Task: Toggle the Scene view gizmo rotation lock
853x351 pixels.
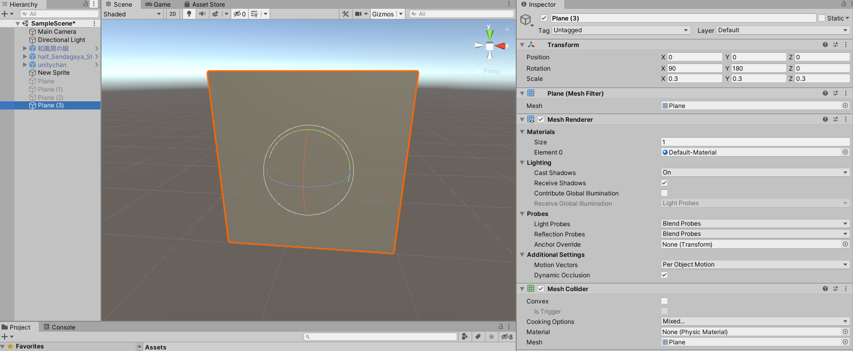Action: tap(507, 29)
